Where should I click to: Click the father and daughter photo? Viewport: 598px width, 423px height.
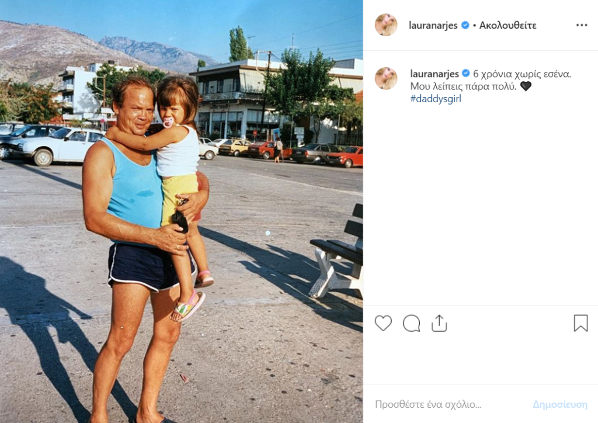[182, 211]
